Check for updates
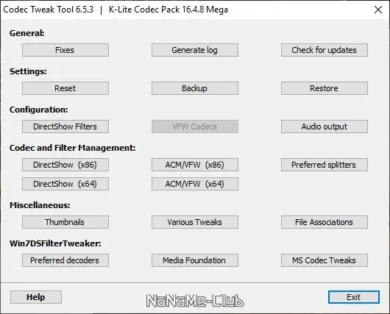The height and width of the screenshot is (314, 390). pyautogui.click(x=325, y=50)
